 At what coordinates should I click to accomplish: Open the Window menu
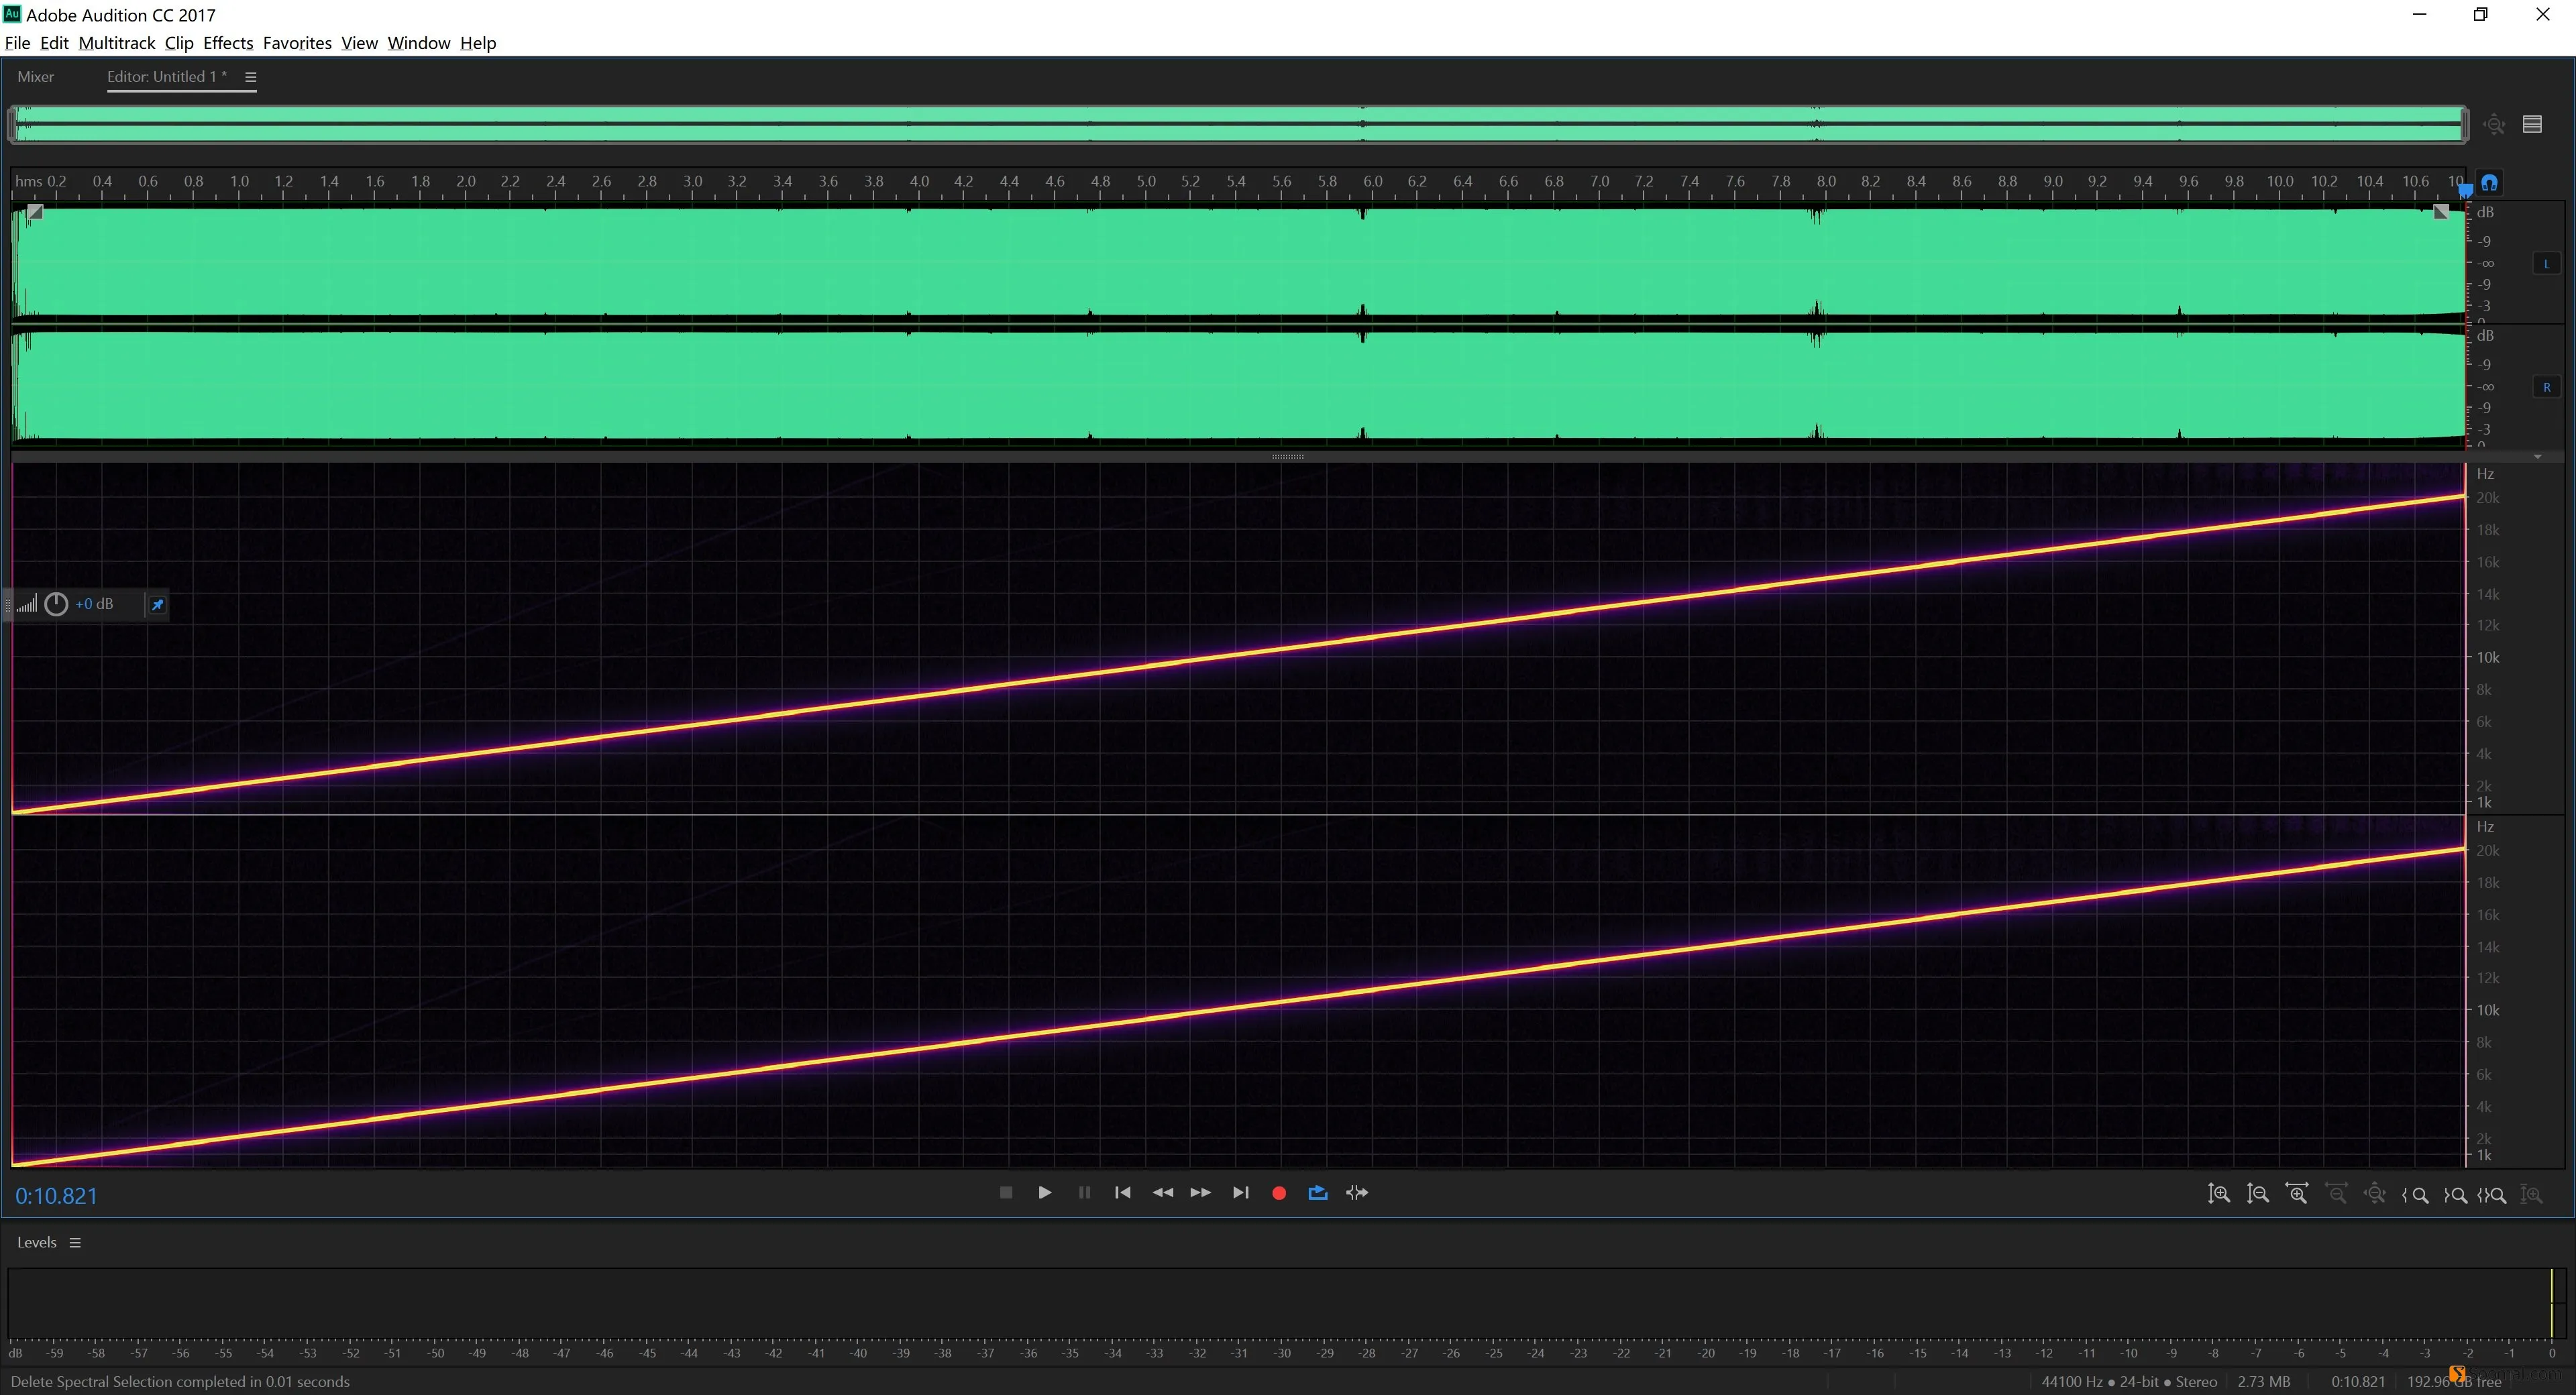point(419,43)
